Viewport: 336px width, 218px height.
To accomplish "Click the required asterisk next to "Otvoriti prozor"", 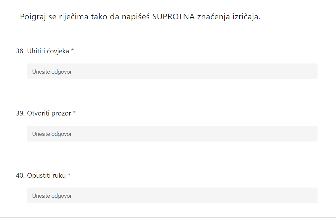I will click(74, 113).
